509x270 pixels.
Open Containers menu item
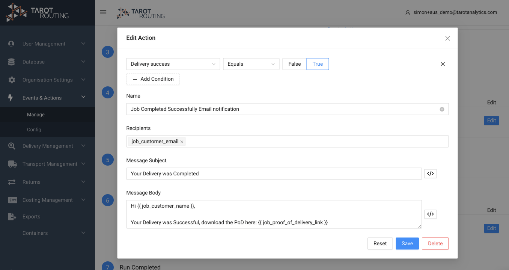point(47,233)
